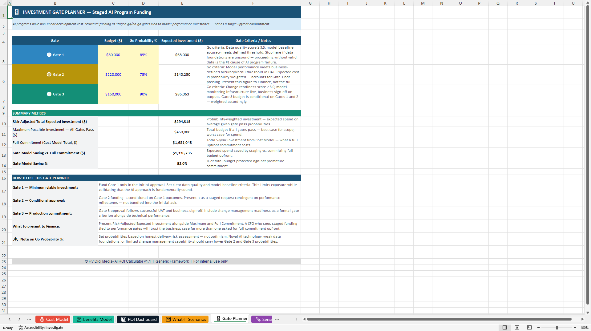The width and height of the screenshot is (591, 331).
Task: Click the zoom slider handle
Action: [x=557, y=328]
